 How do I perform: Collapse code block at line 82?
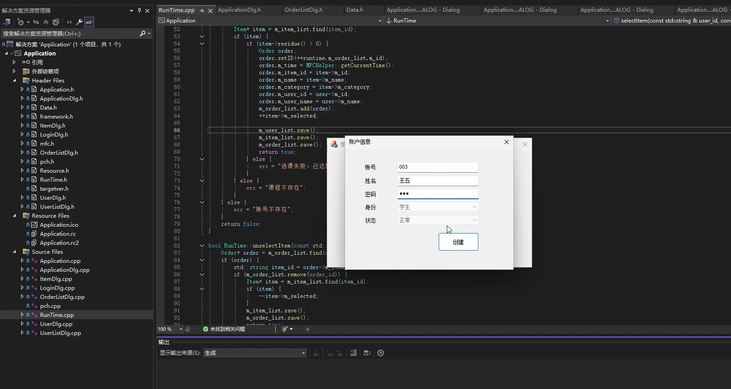202,246
